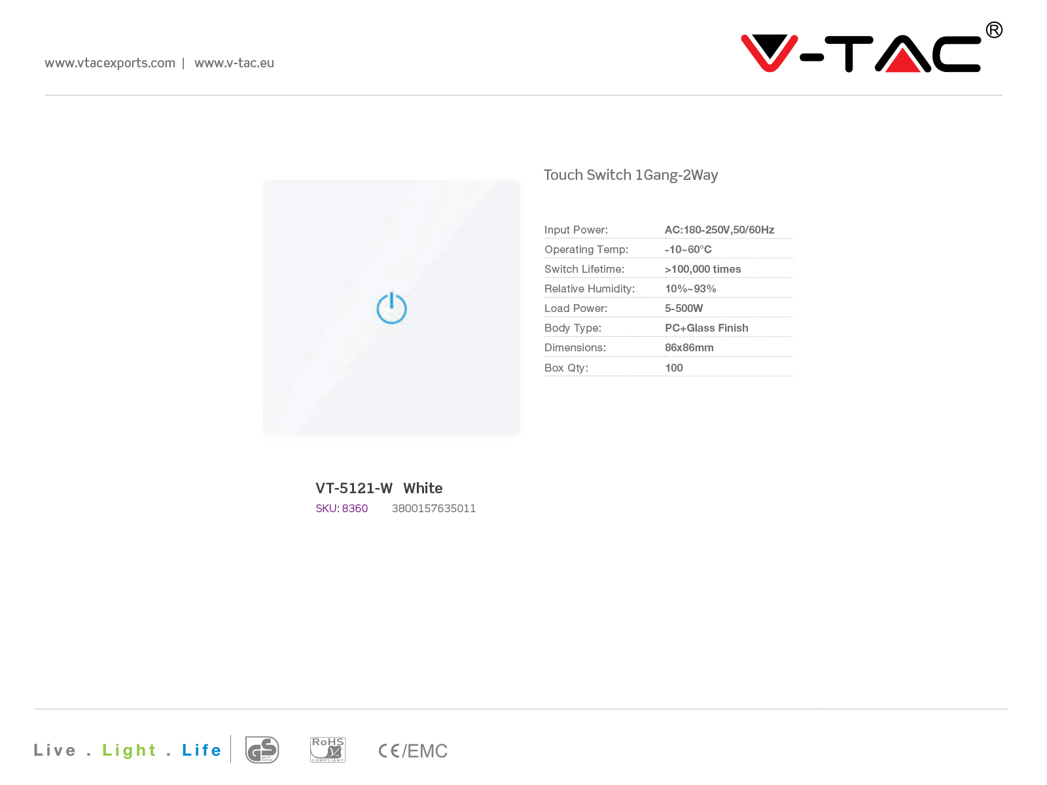The image size is (1047, 785).
Task: Open the www.vtacexports.com link
Action: click(110, 63)
